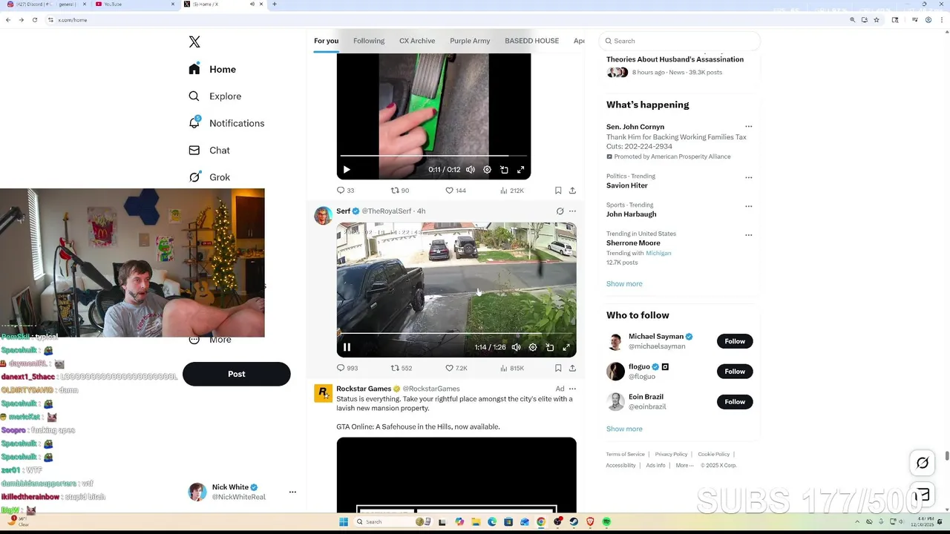This screenshot has height=534, width=950.
Task: Reply to Serf's post with 993 replies
Action: 347,368
